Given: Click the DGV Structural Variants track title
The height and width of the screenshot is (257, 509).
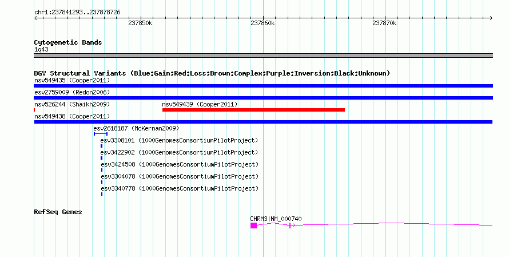Looking at the screenshot, I should coord(212,73).
